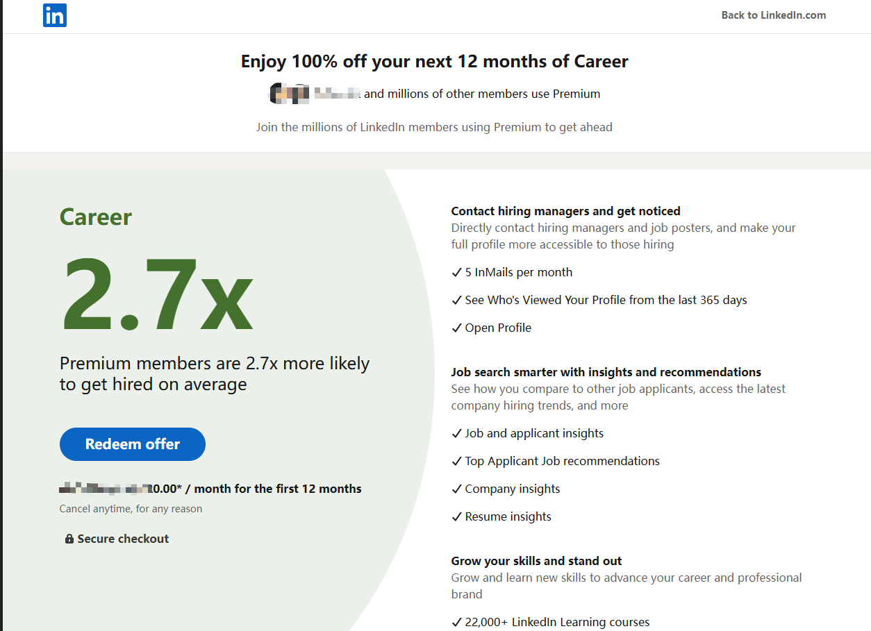The height and width of the screenshot is (631, 871).
Task: Click checkmark beside Top Applicant Job recommendations
Action: click(456, 462)
